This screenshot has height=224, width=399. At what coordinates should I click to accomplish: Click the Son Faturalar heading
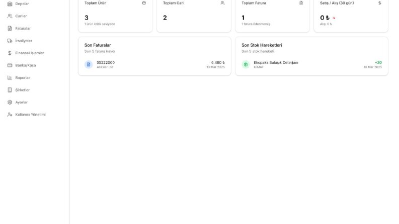(98, 45)
